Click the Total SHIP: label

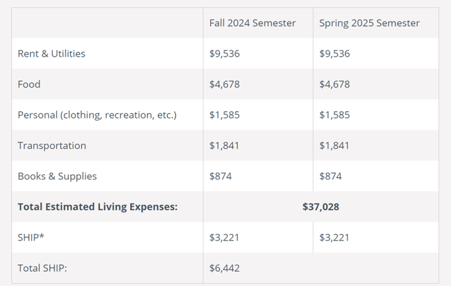pos(43,268)
